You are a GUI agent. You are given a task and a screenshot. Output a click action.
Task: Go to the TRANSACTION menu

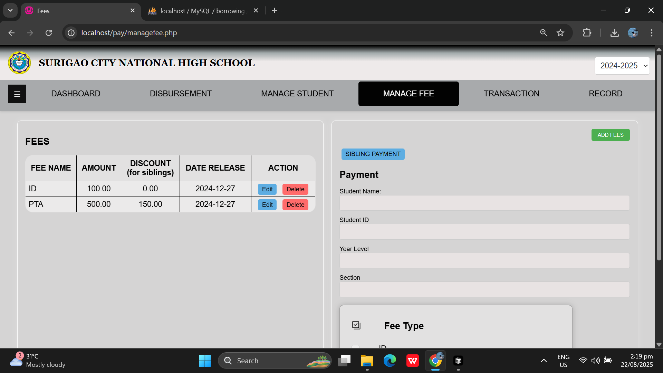(x=511, y=94)
